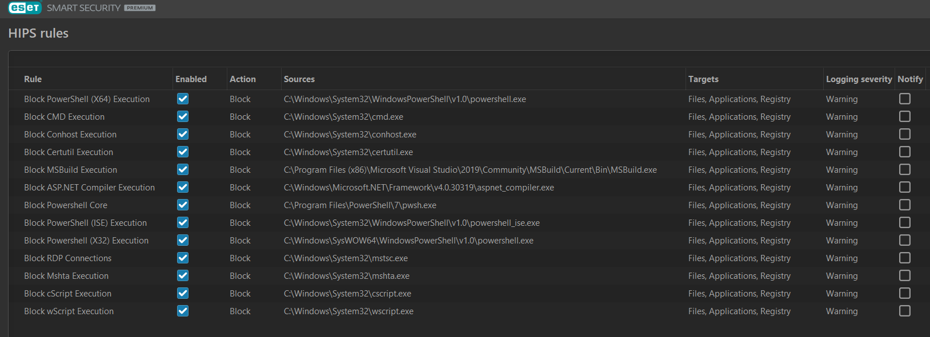
Task: Select the Block PowerShell (X64) Execution rule
Action: click(x=87, y=99)
